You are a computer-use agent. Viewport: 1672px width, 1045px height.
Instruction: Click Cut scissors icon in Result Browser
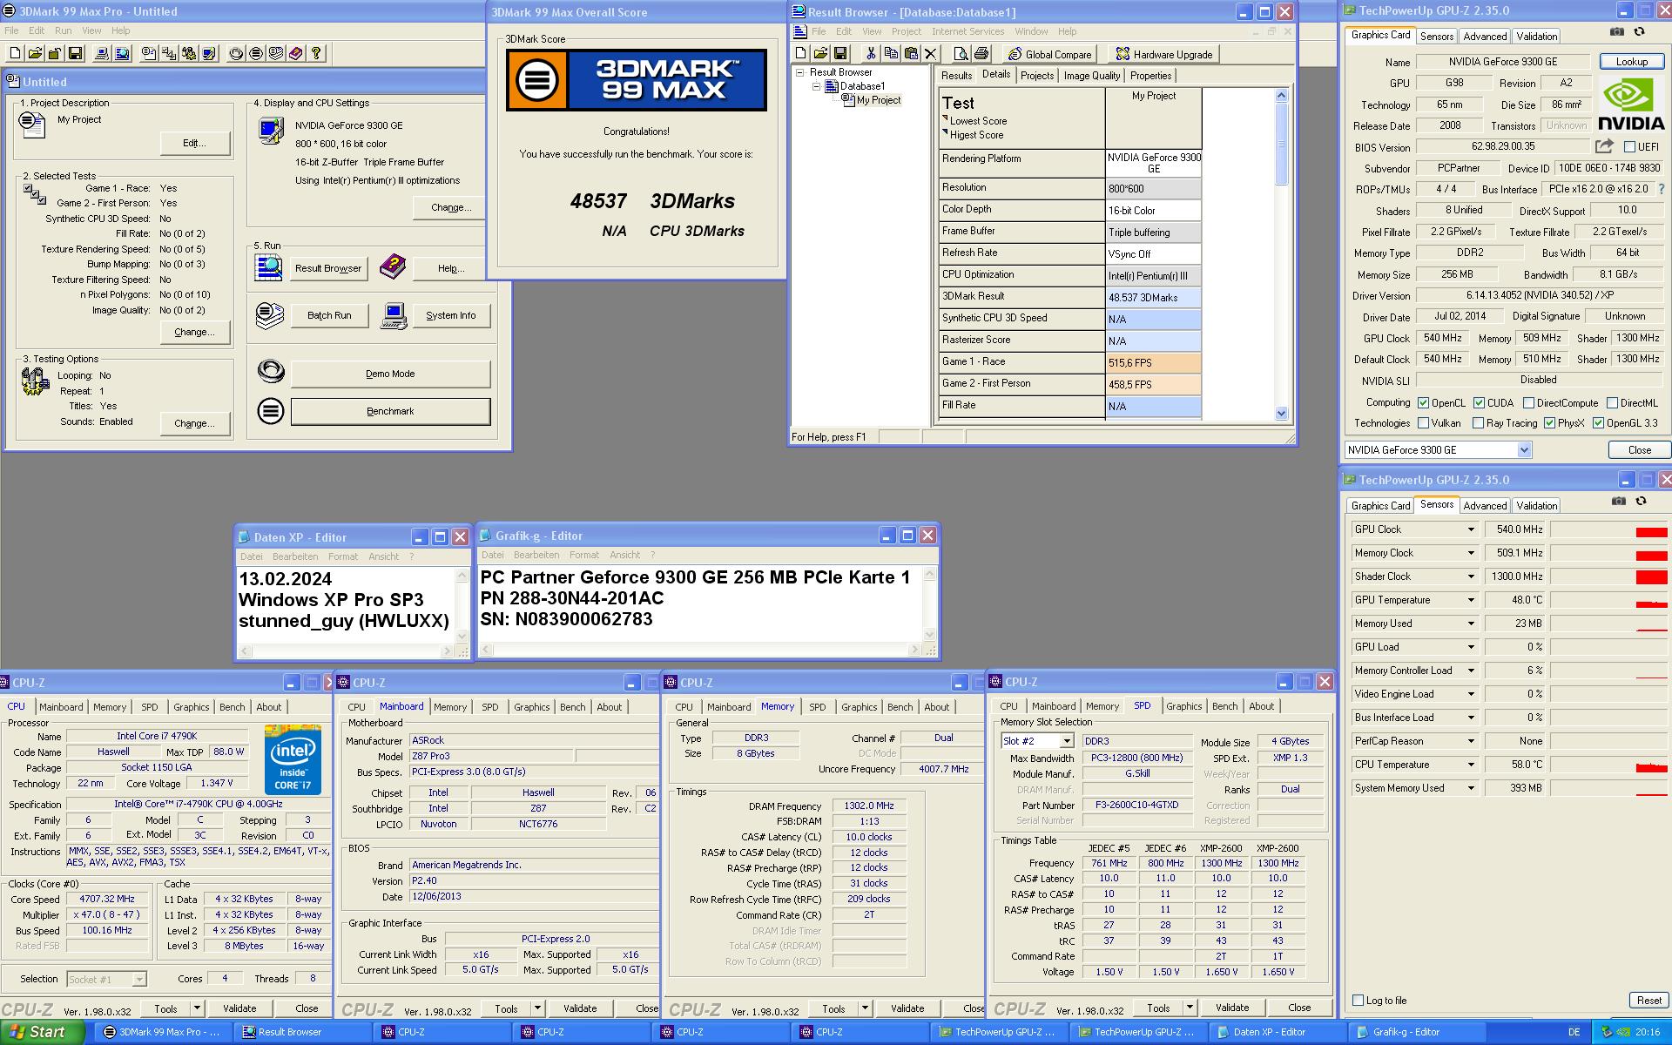(x=870, y=54)
